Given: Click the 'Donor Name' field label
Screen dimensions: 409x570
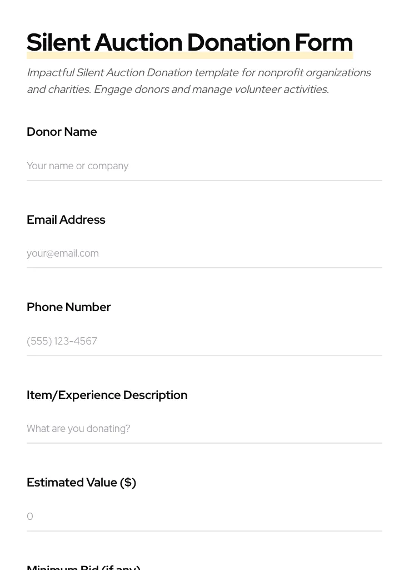Looking at the screenshot, I should pos(62,132).
